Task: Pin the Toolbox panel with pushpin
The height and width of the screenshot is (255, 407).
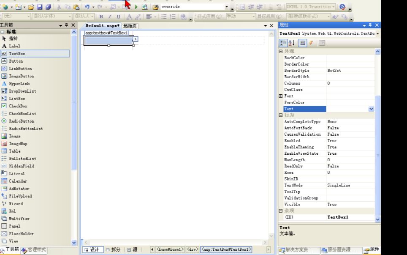Action: click(67, 25)
